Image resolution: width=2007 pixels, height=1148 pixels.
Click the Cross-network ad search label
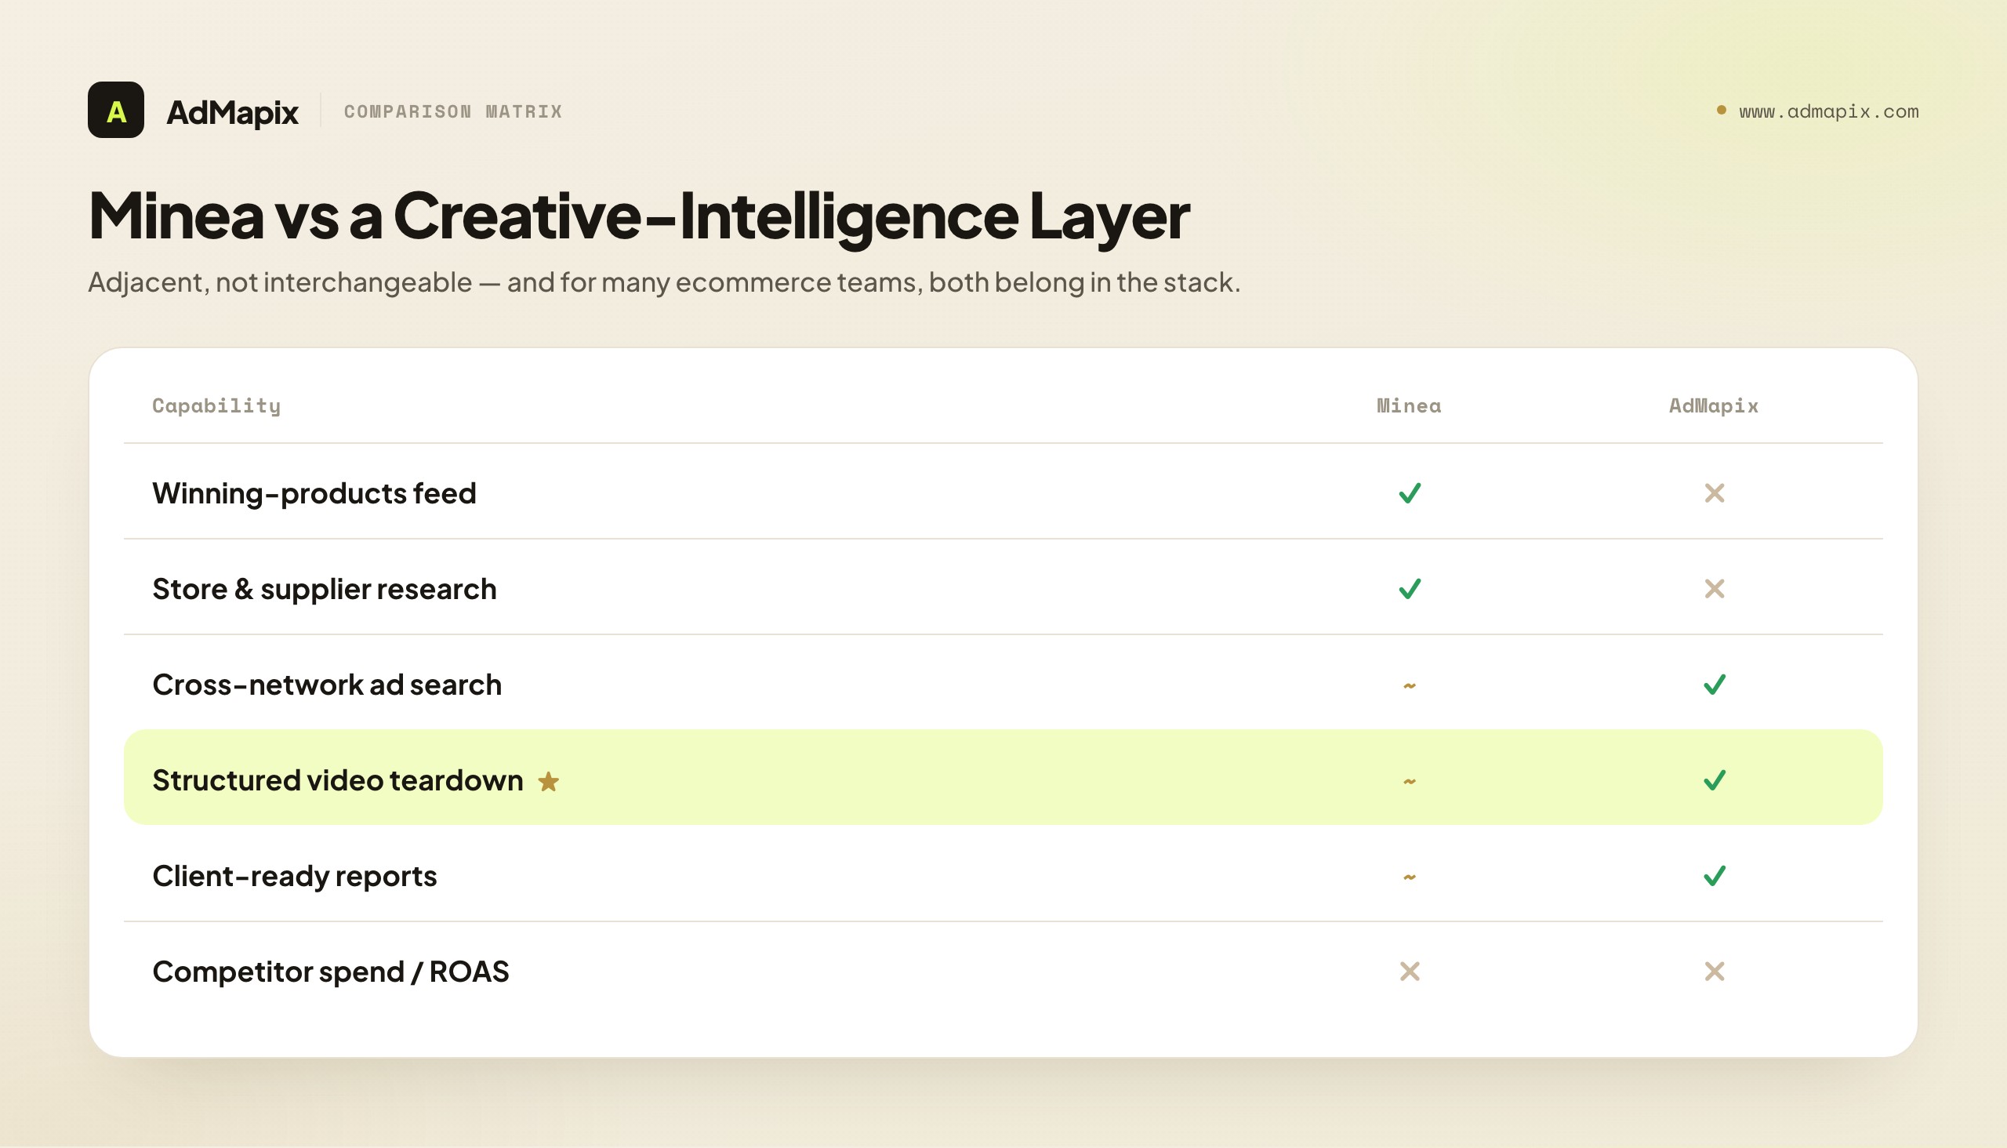[x=327, y=685]
